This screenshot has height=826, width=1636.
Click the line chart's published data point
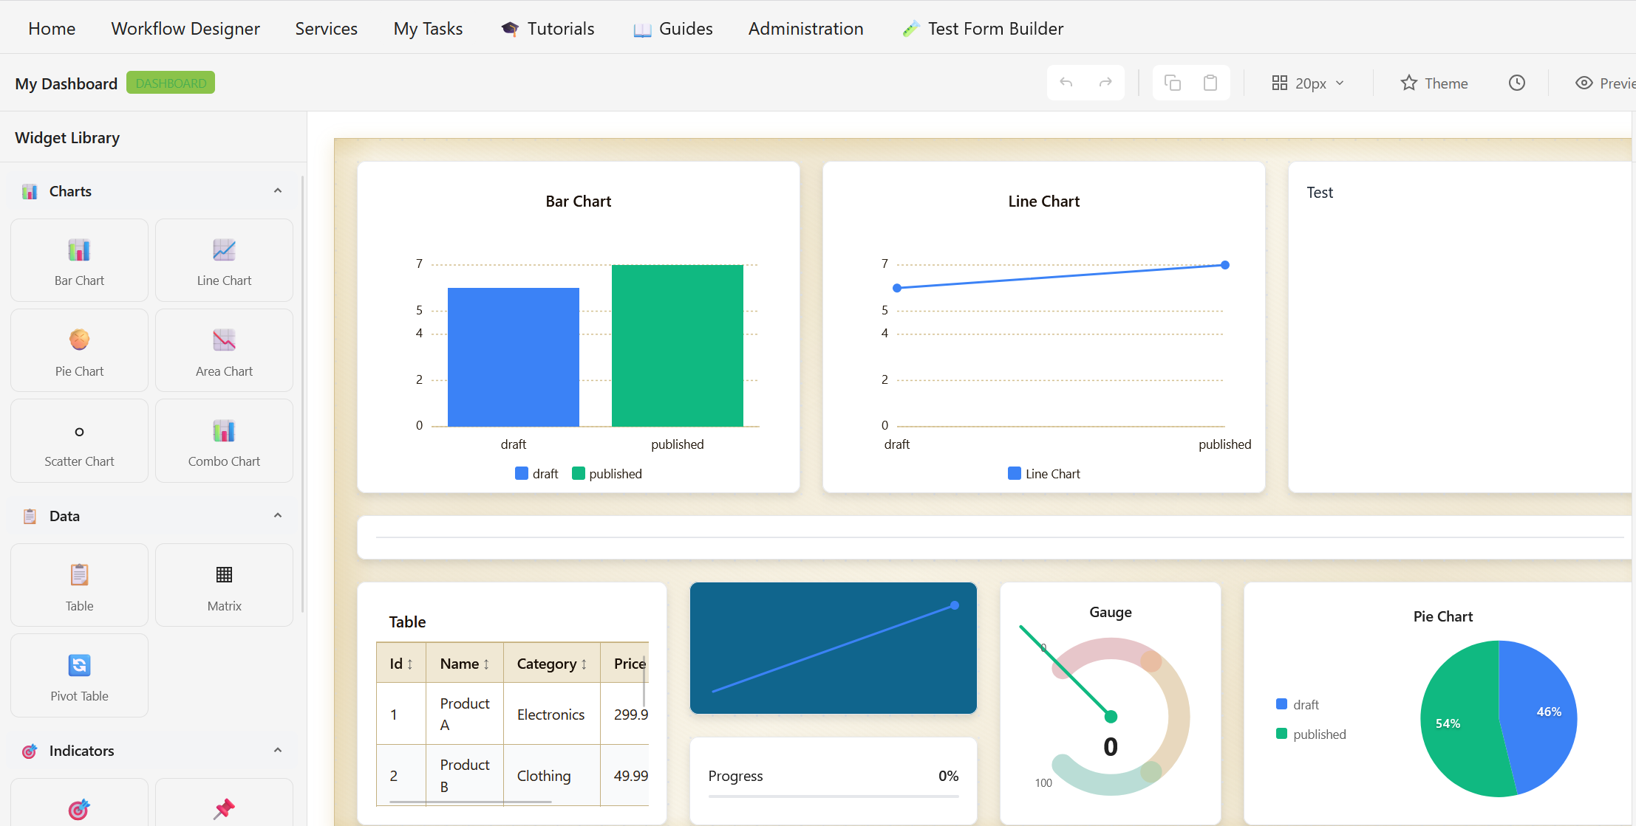[1225, 265]
